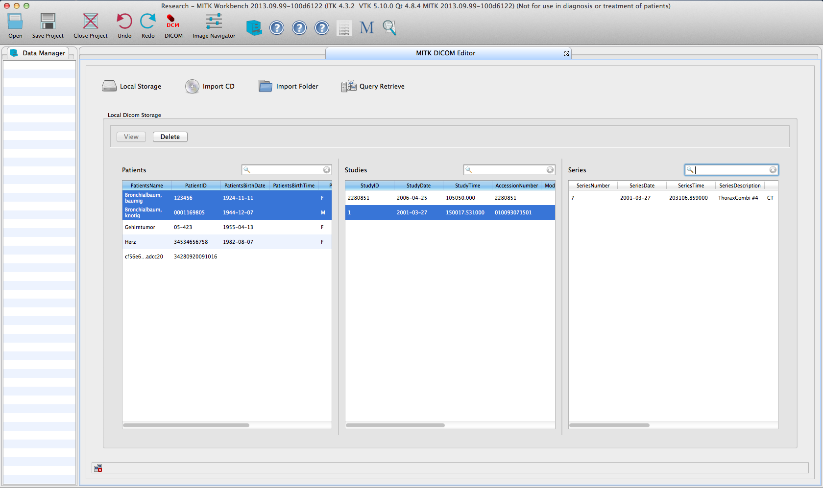Click the Delete button
823x488 pixels.
[170, 137]
